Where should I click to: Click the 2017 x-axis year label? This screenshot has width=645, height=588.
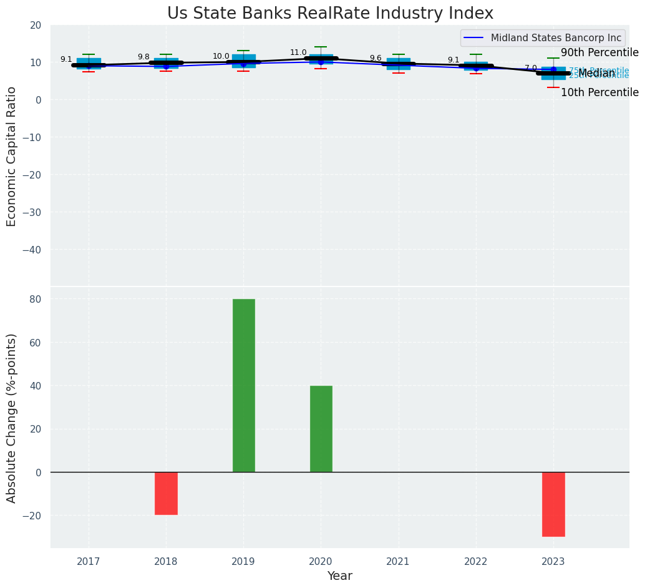click(x=89, y=562)
